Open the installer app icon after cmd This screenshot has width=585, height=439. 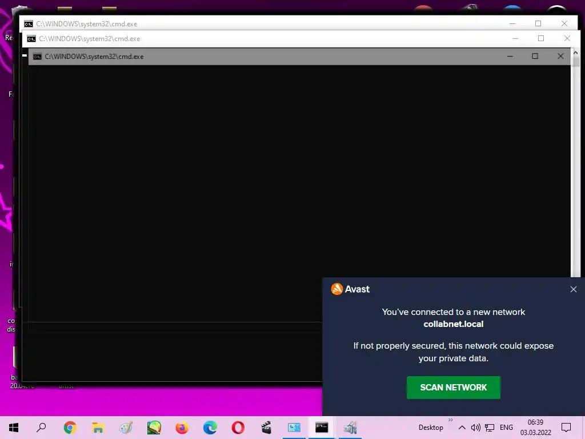(x=350, y=428)
